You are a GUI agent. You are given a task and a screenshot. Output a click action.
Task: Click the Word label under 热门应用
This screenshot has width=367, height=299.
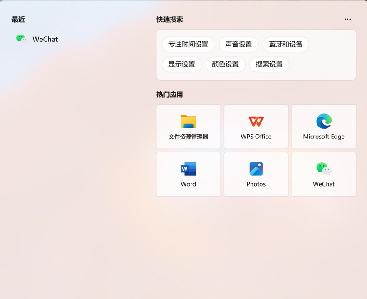coord(188,184)
